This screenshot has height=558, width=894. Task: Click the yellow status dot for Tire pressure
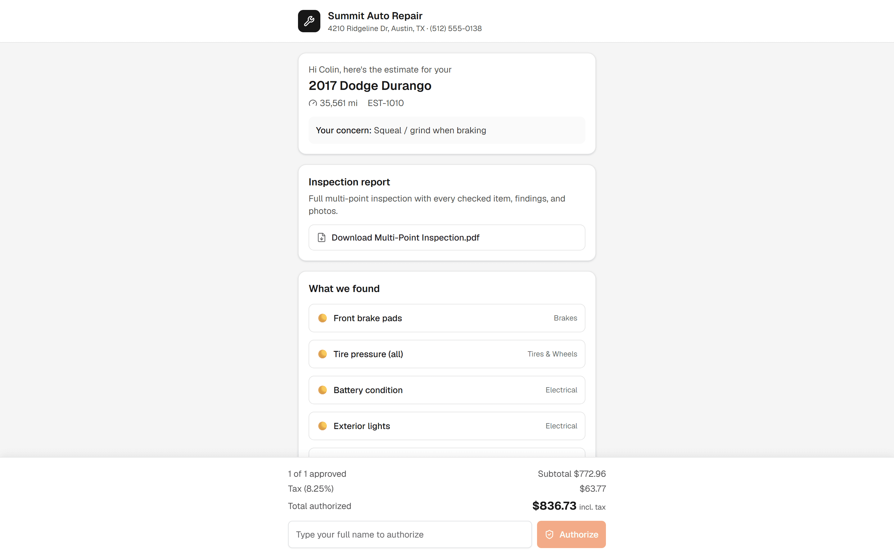[323, 354]
